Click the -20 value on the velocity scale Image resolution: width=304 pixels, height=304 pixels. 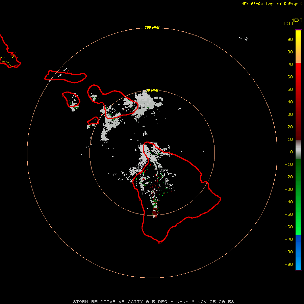click(x=289, y=177)
